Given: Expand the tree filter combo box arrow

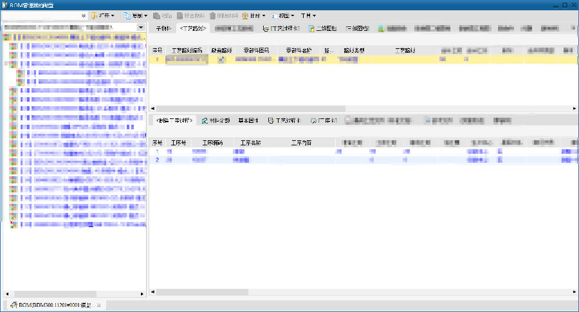Looking at the screenshot, I should pos(141,28).
